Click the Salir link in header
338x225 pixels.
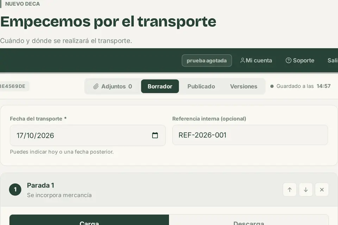pos(333,60)
